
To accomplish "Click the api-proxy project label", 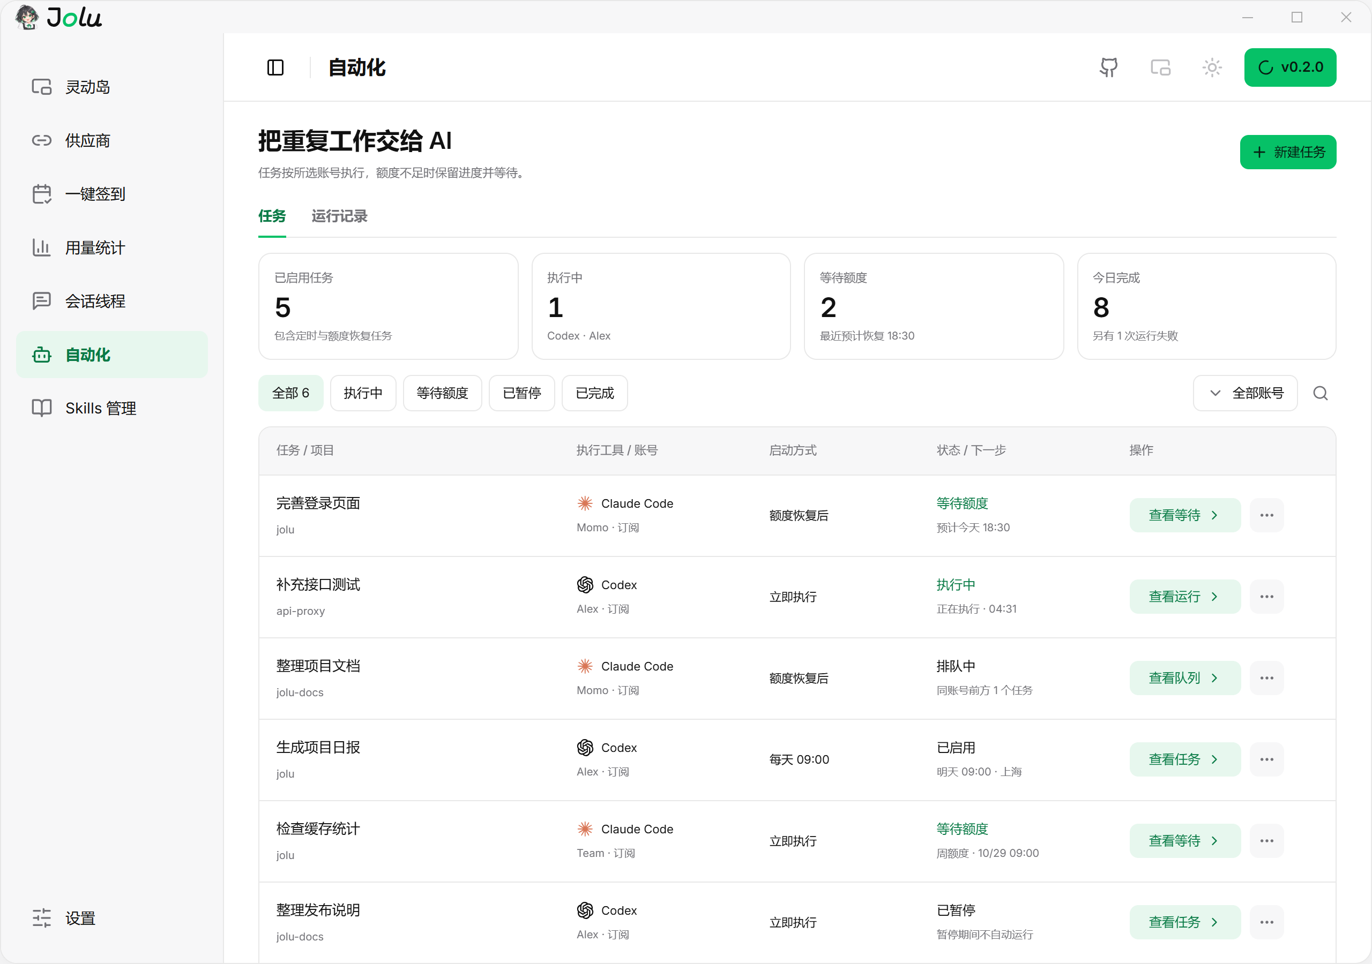I will tap(301, 611).
